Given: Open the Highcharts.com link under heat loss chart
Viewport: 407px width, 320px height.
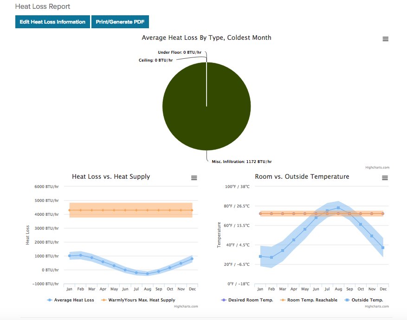Looking at the screenshot, I should click(x=186, y=306).
